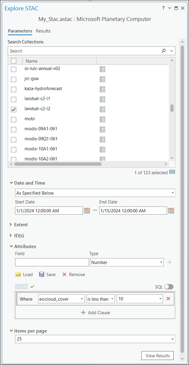The width and height of the screenshot is (189, 365).
Task: Click the search magnifier icon
Action: click(163, 51)
